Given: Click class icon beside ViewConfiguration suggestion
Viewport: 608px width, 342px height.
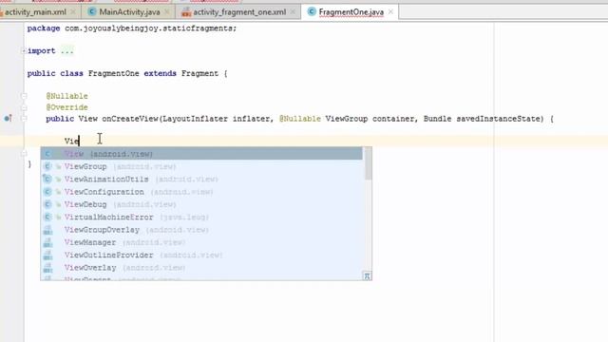Looking at the screenshot, I should coord(47,192).
